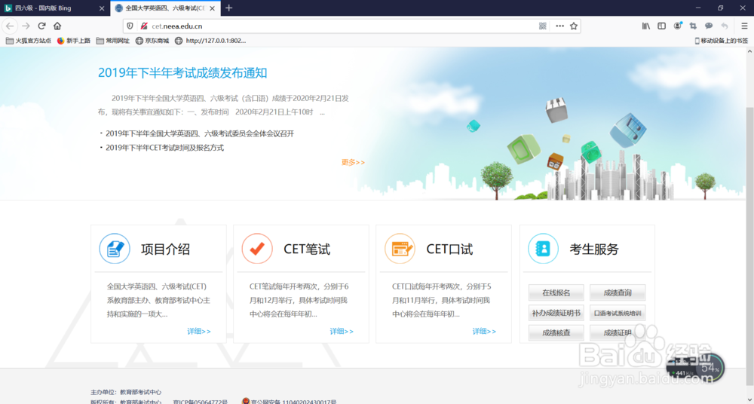This screenshot has width=754, height=404.
Task: Click the 主办单位: 教育部考试中心 footer text
Action: (x=126, y=392)
